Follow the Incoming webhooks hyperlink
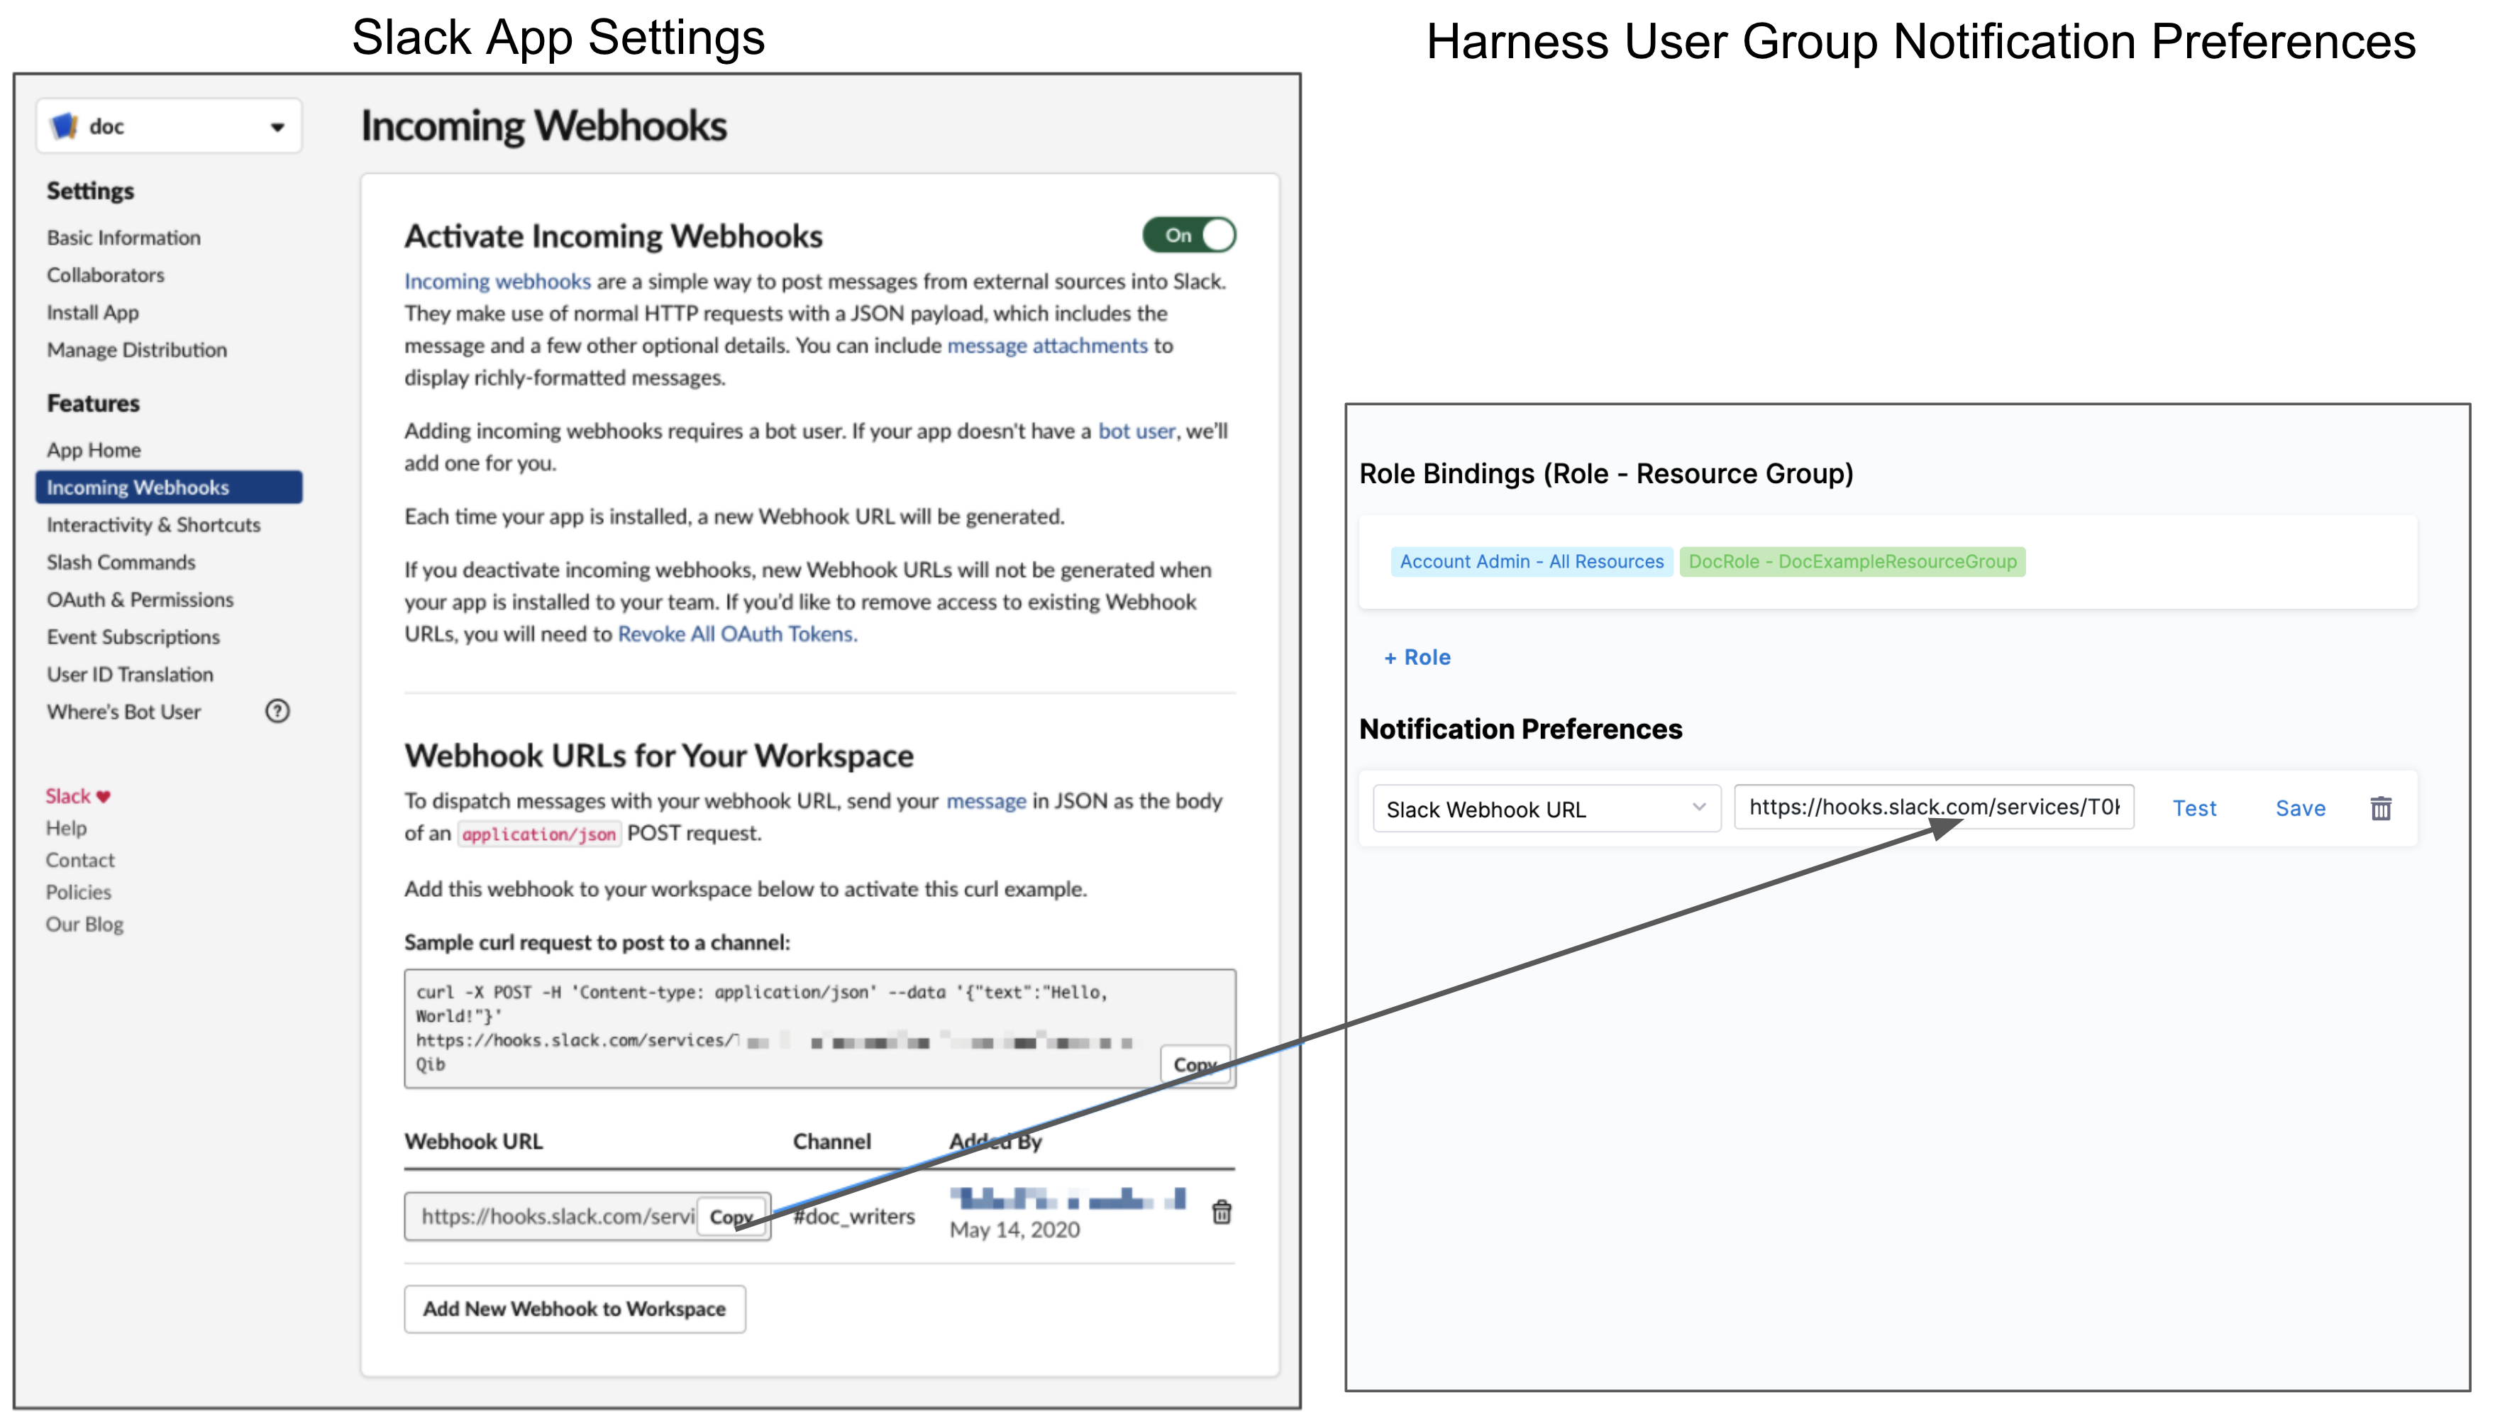 pyautogui.click(x=497, y=281)
